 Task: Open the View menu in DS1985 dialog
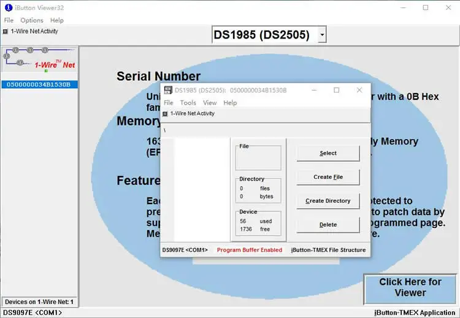tap(210, 102)
